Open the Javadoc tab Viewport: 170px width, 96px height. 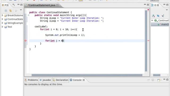coord(45,80)
